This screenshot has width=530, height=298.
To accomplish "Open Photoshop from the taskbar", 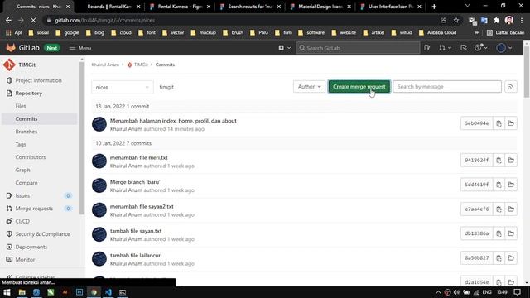I will [79, 292].
